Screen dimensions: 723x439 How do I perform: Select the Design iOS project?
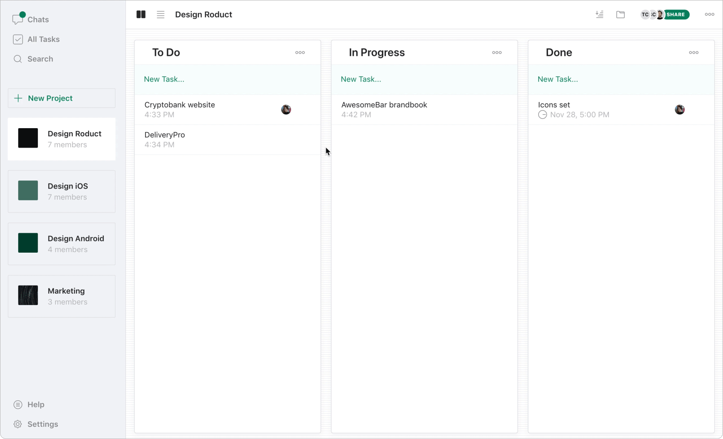coord(61,191)
